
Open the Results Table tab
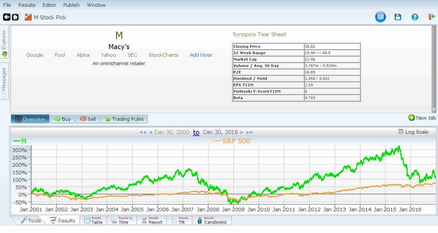coord(93,221)
